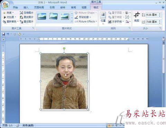Select the 裁剪 crop tool
Image resolution: width=166 pixels, height=128 pixels.
click(x=137, y=17)
